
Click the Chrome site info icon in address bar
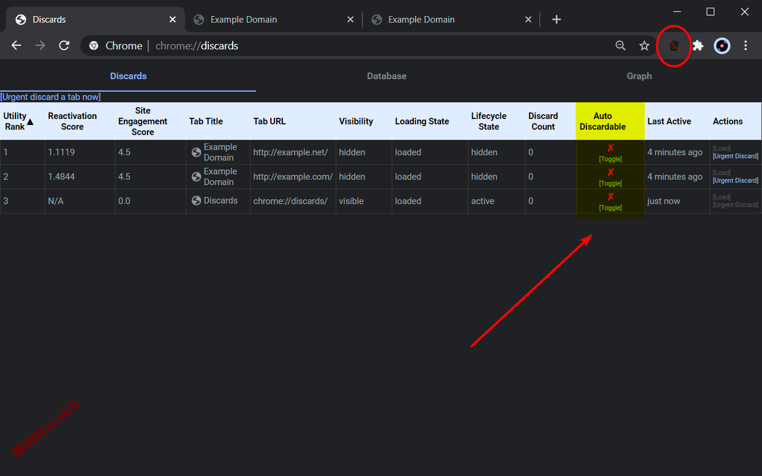93,46
